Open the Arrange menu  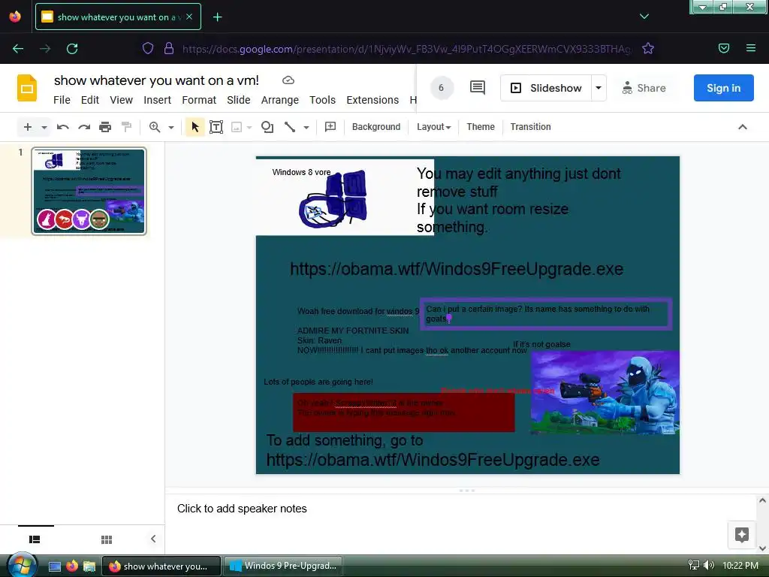pyautogui.click(x=279, y=100)
